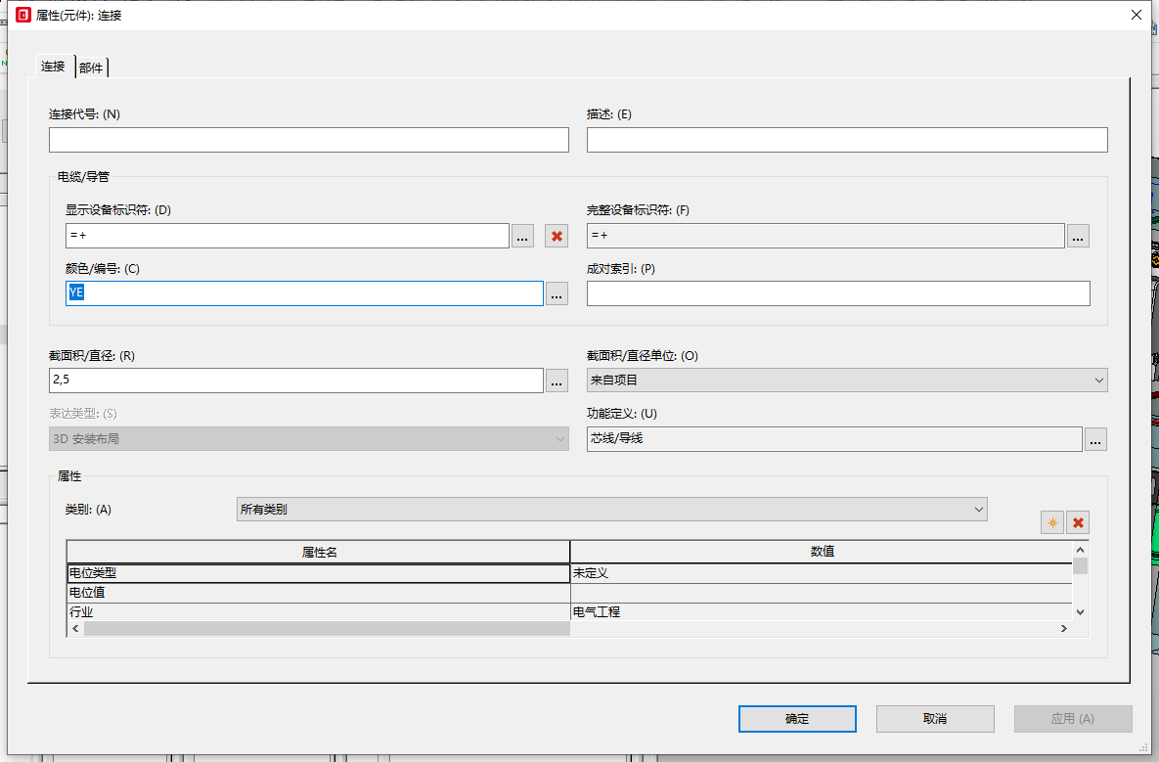Image resolution: width=1159 pixels, height=762 pixels.
Task: Click right arrow of horizontal table scrollbar
Action: [1064, 629]
